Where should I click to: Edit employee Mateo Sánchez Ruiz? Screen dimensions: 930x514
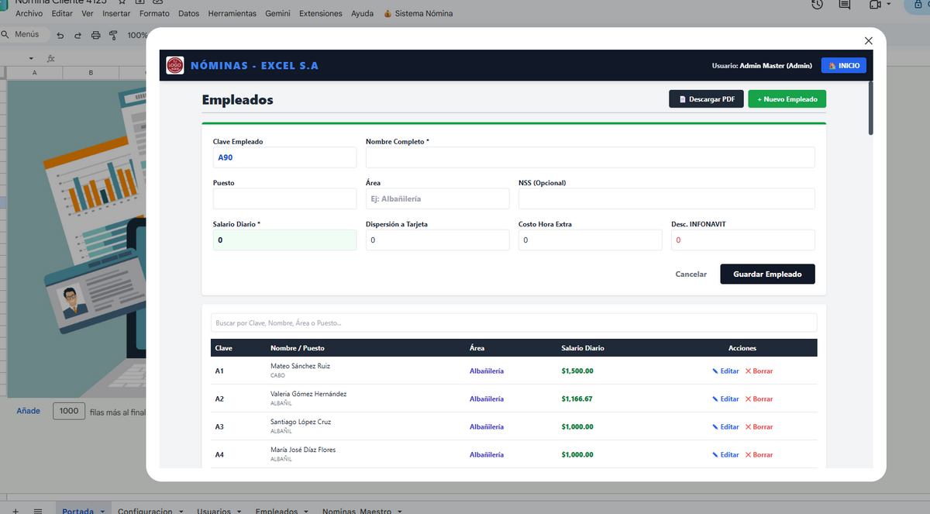(x=726, y=371)
